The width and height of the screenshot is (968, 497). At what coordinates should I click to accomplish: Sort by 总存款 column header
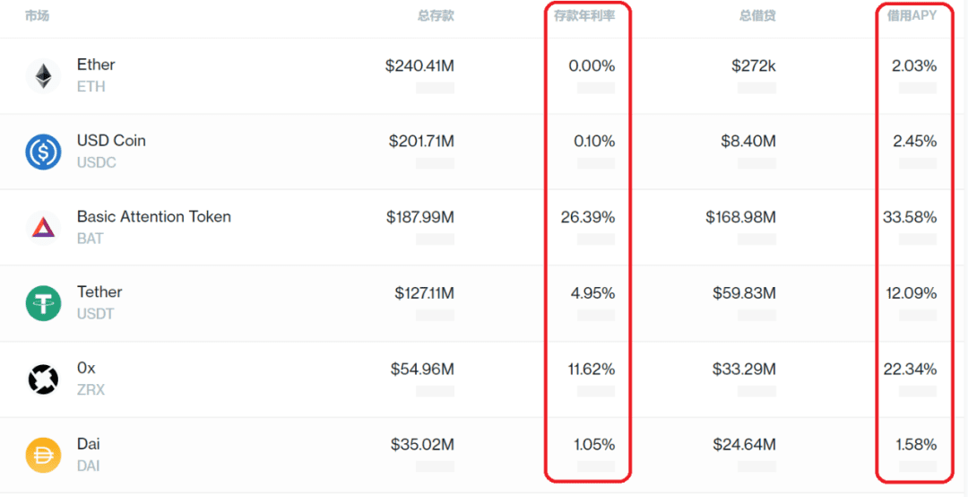436,16
